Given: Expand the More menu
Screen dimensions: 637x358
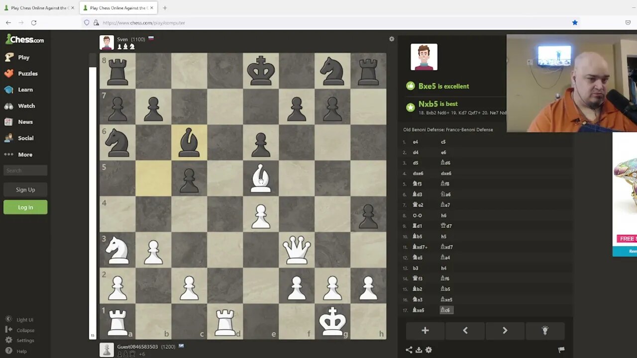Looking at the screenshot, I should click(19, 155).
